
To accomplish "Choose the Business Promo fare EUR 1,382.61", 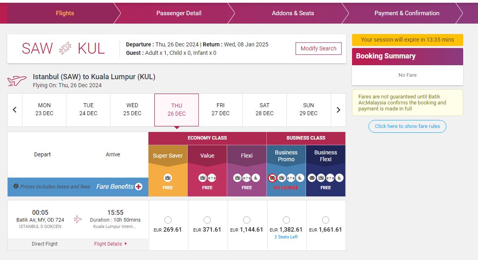I will [286, 220].
